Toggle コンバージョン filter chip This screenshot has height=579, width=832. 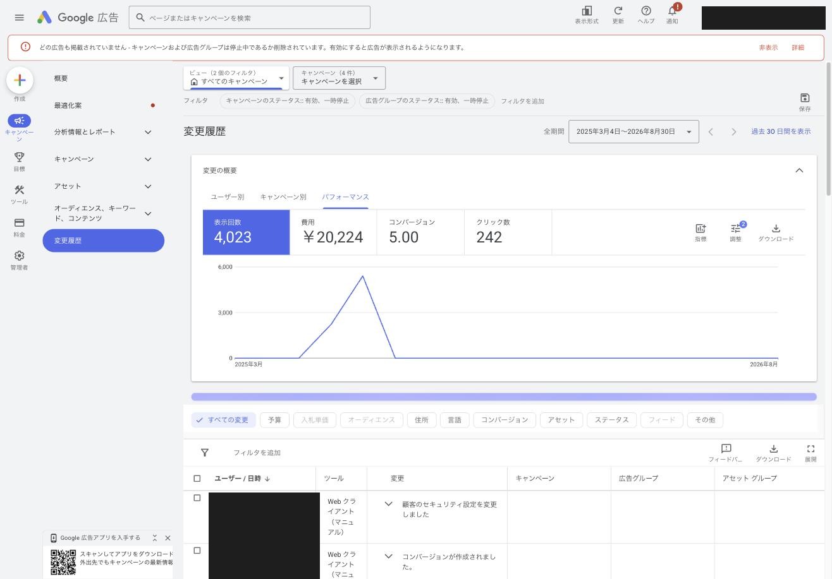click(x=505, y=420)
